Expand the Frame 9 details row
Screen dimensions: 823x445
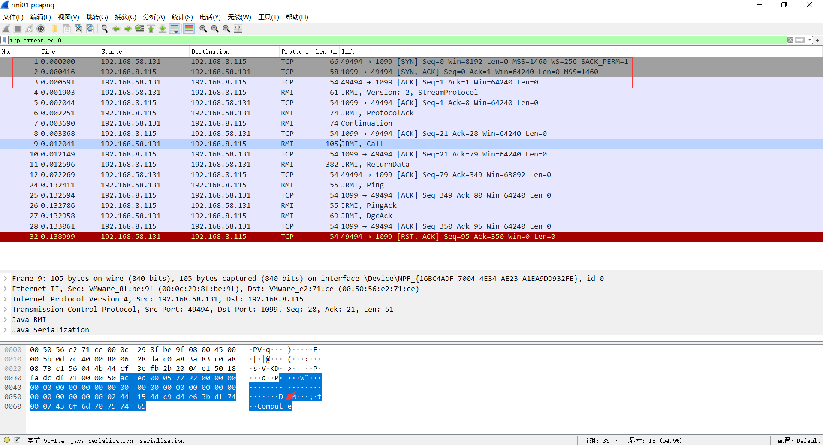(x=5, y=278)
